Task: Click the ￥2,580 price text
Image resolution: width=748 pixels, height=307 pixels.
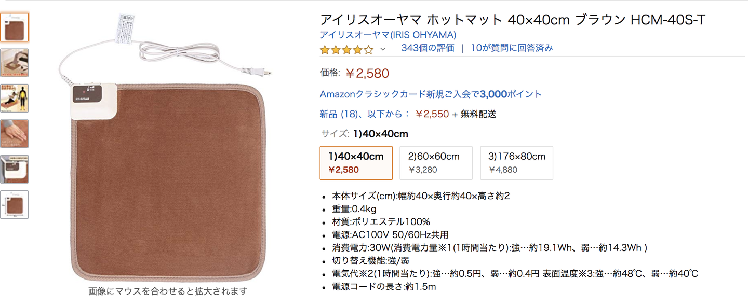Action: pyautogui.click(x=367, y=74)
